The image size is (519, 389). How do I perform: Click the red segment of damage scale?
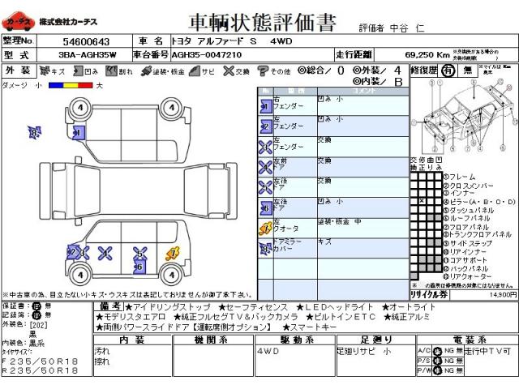pyautogui.click(x=85, y=85)
